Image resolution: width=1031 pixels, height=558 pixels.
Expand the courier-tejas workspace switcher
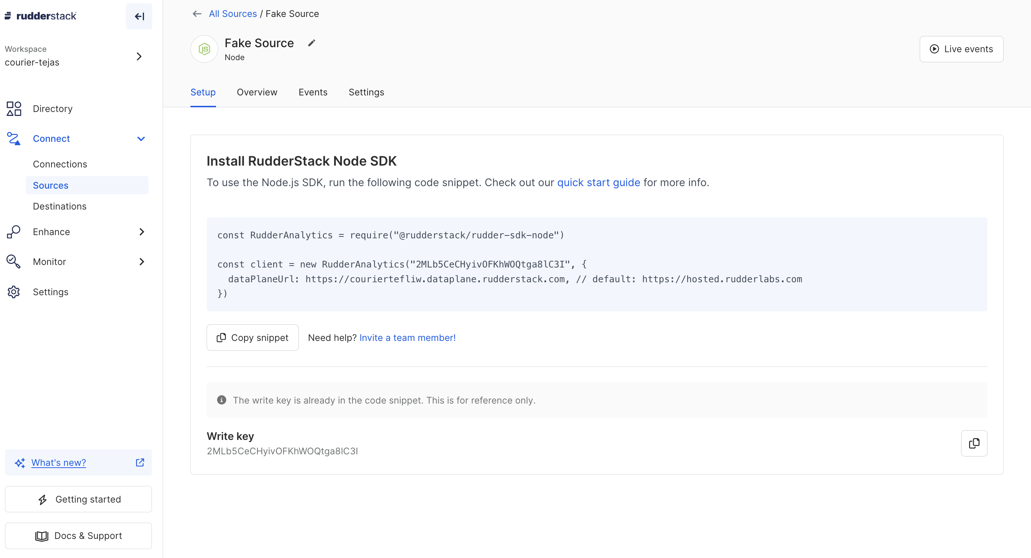(x=139, y=56)
